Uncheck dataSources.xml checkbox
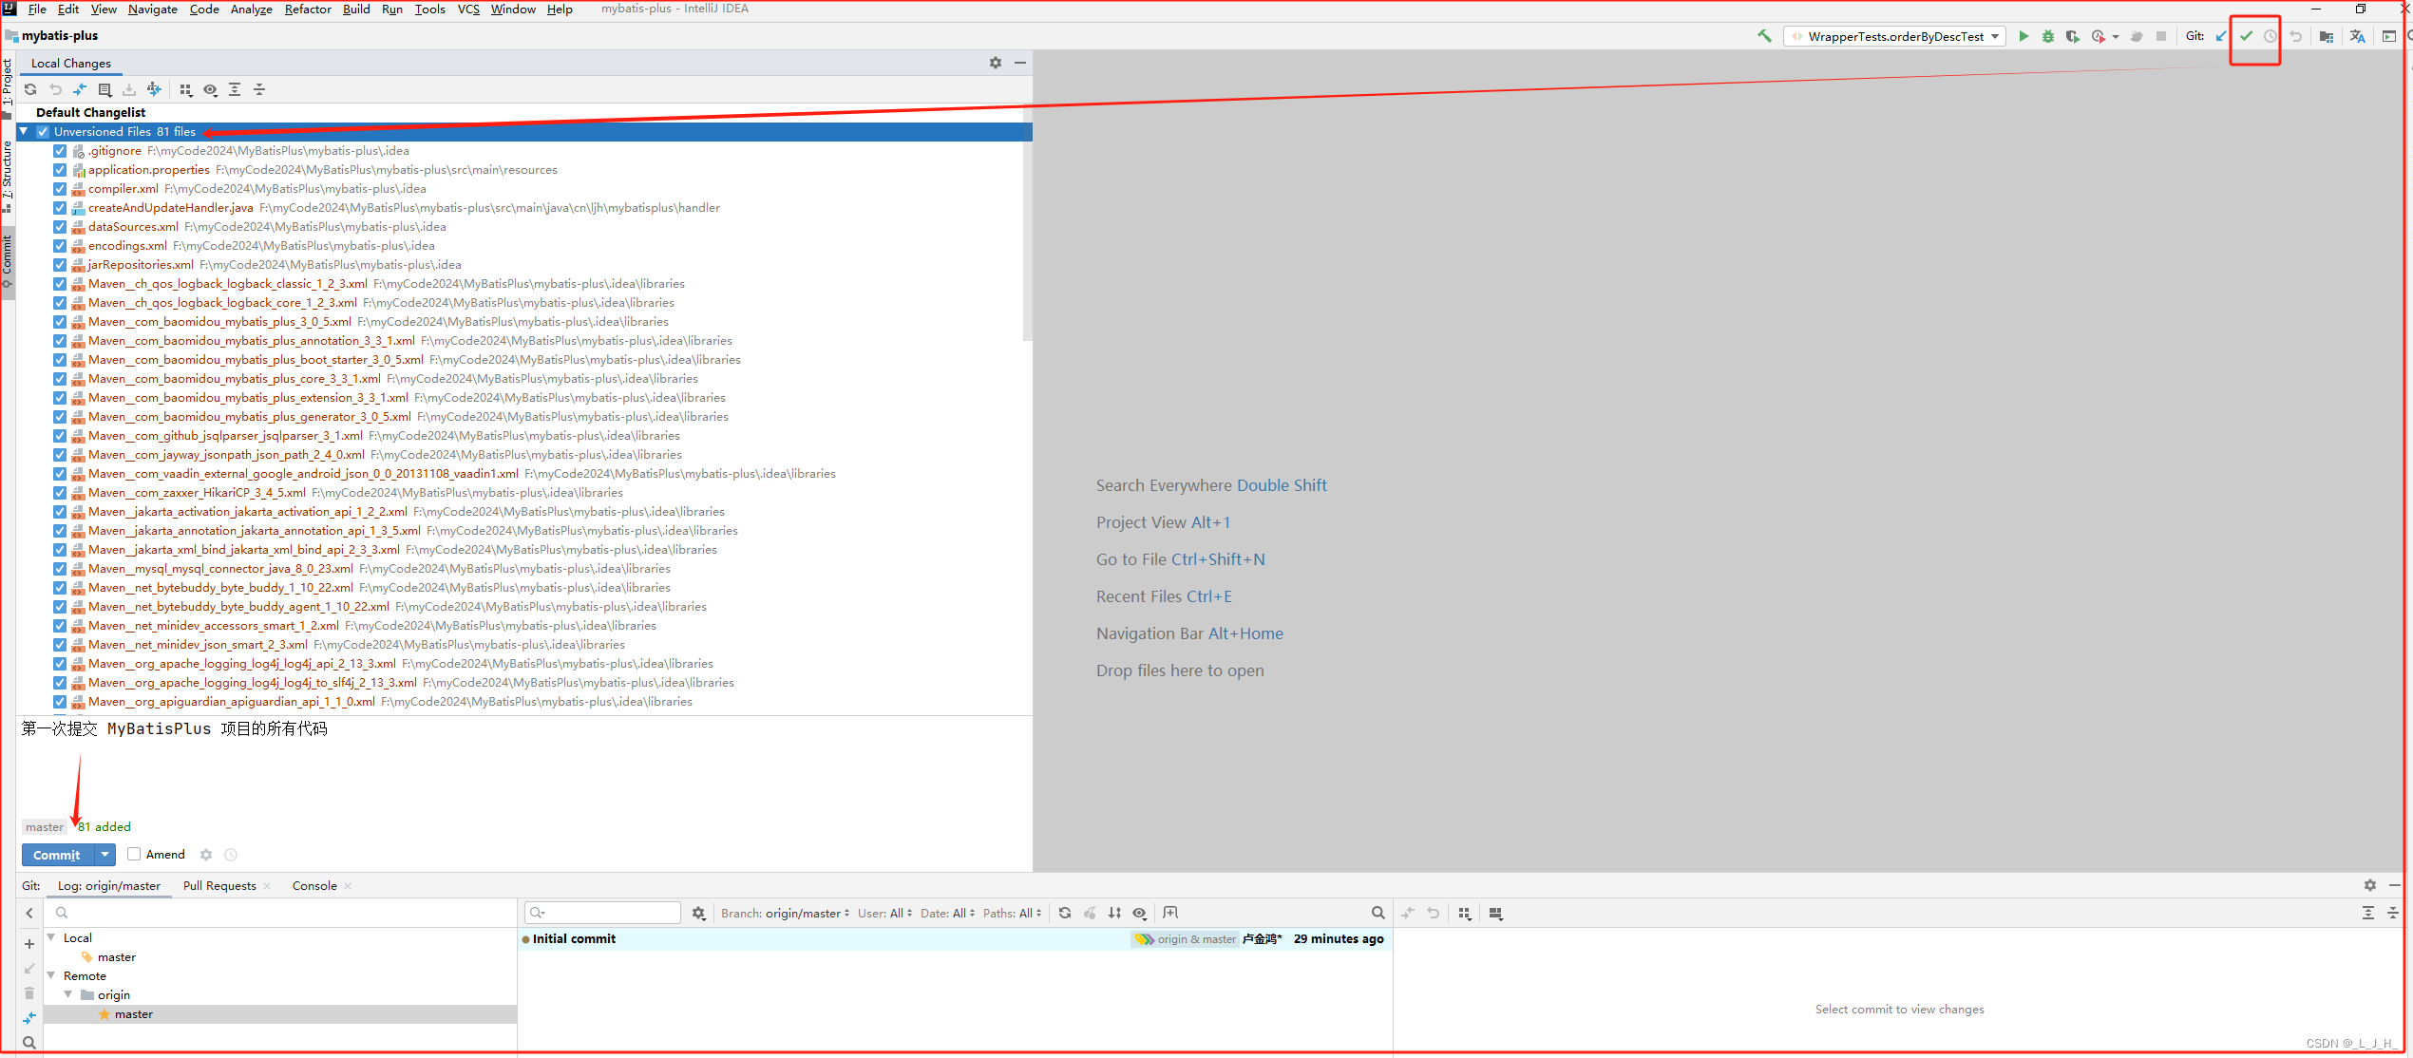 click(60, 227)
